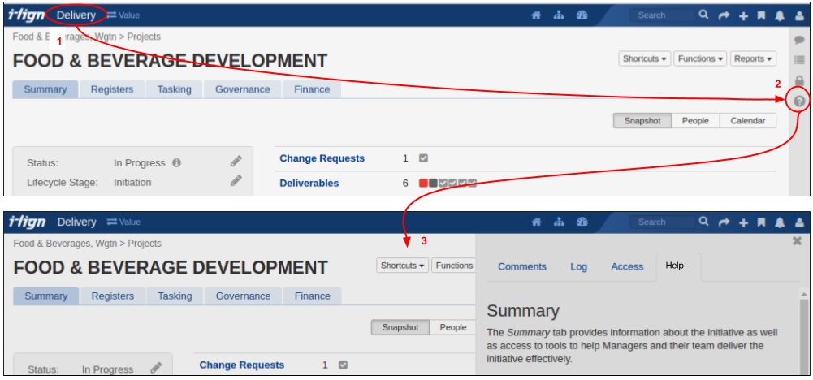
Task: Toggle Change Requests checkbox above Deliverables row
Action: pyautogui.click(x=423, y=158)
